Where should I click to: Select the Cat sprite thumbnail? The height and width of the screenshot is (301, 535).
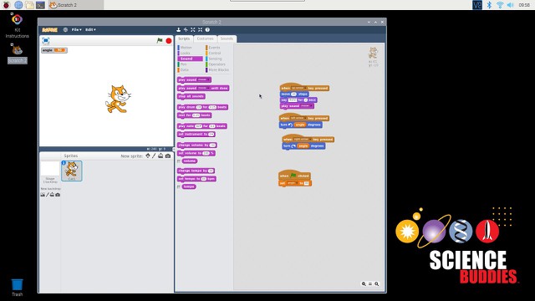(x=72, y=171)
